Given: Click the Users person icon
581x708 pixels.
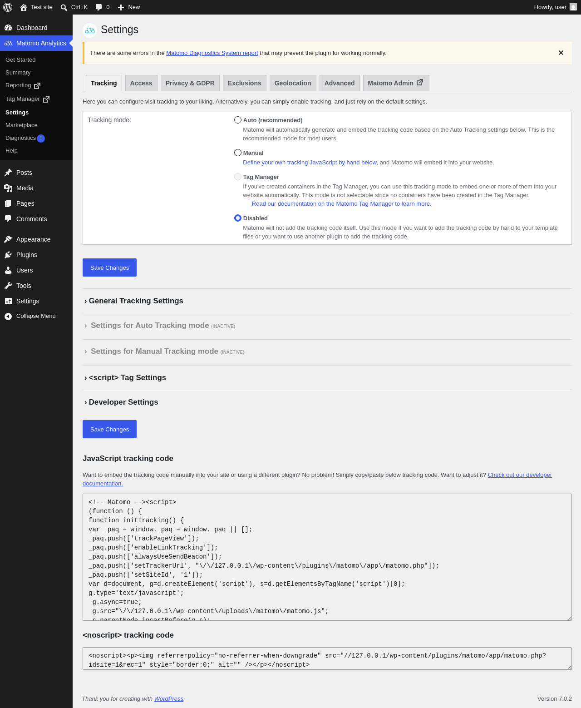Looking at the screenshot, I should (x=8, y=270).
